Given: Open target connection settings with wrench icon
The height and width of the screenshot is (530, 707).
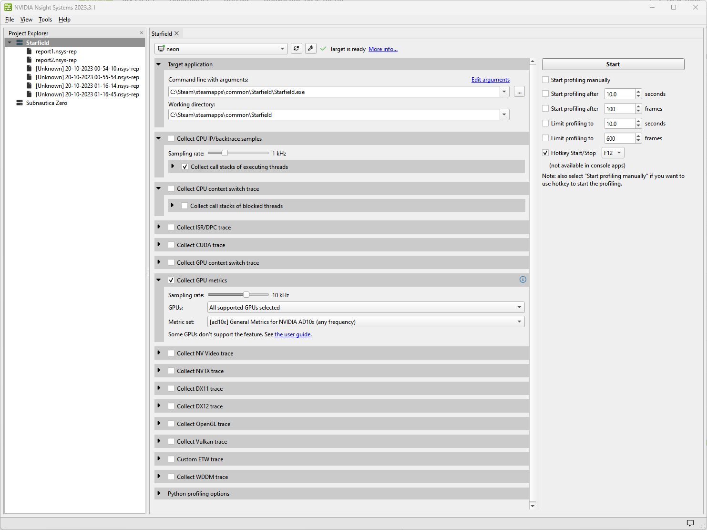Looking at the screenshot, I should [x=310, y=48].
